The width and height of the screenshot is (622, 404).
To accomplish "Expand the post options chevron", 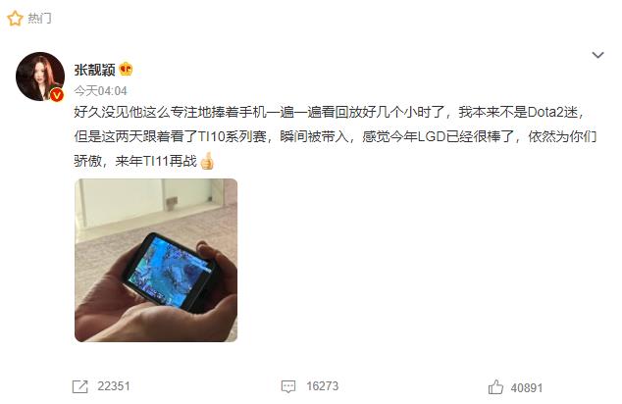I will [597, 55].
